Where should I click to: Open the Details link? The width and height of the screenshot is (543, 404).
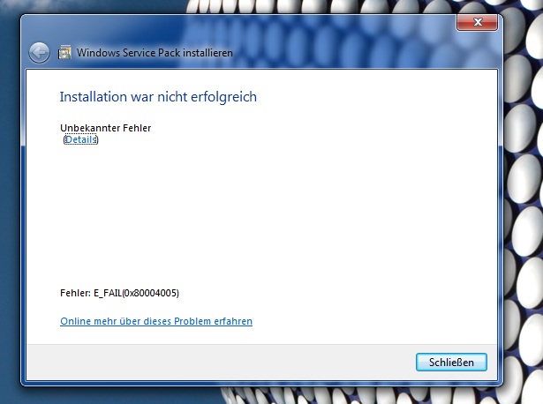(x=80, y=139)
